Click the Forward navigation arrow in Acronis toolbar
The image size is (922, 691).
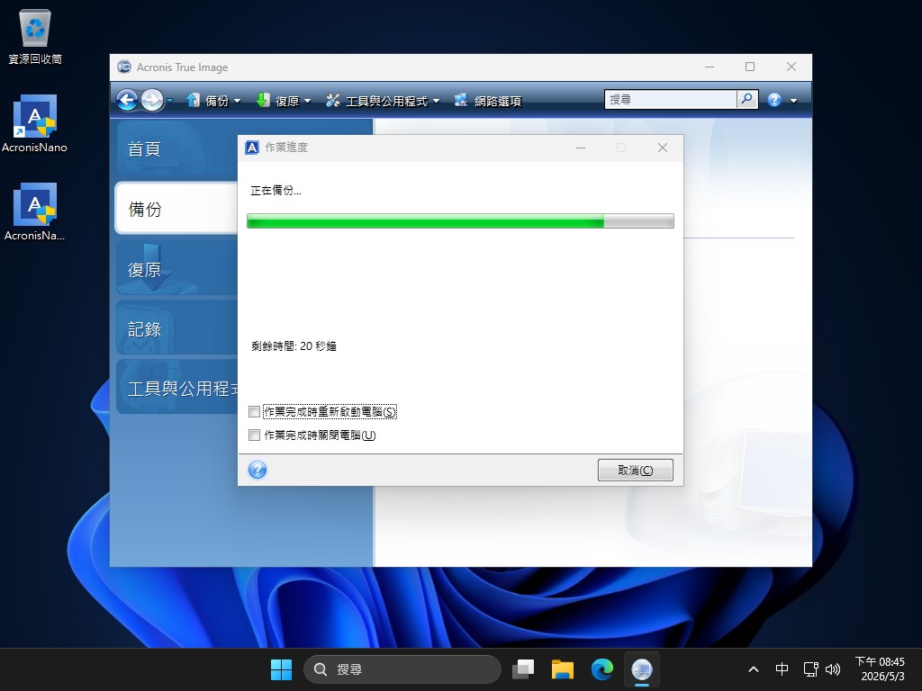pos(152,101)
